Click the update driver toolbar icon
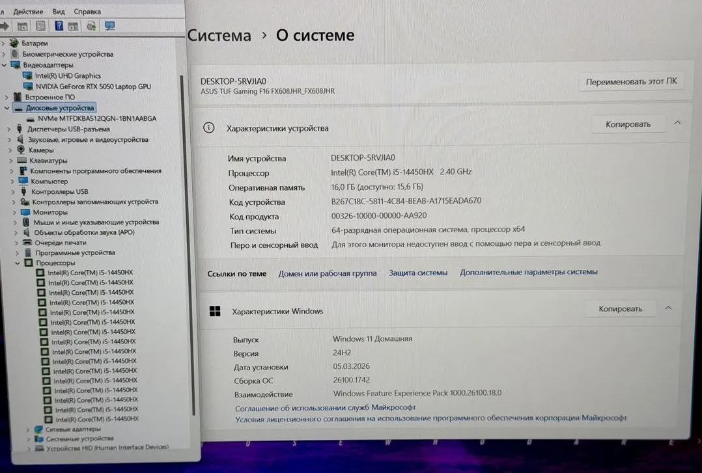Viewport: 702px width, 473px height. 91,26
